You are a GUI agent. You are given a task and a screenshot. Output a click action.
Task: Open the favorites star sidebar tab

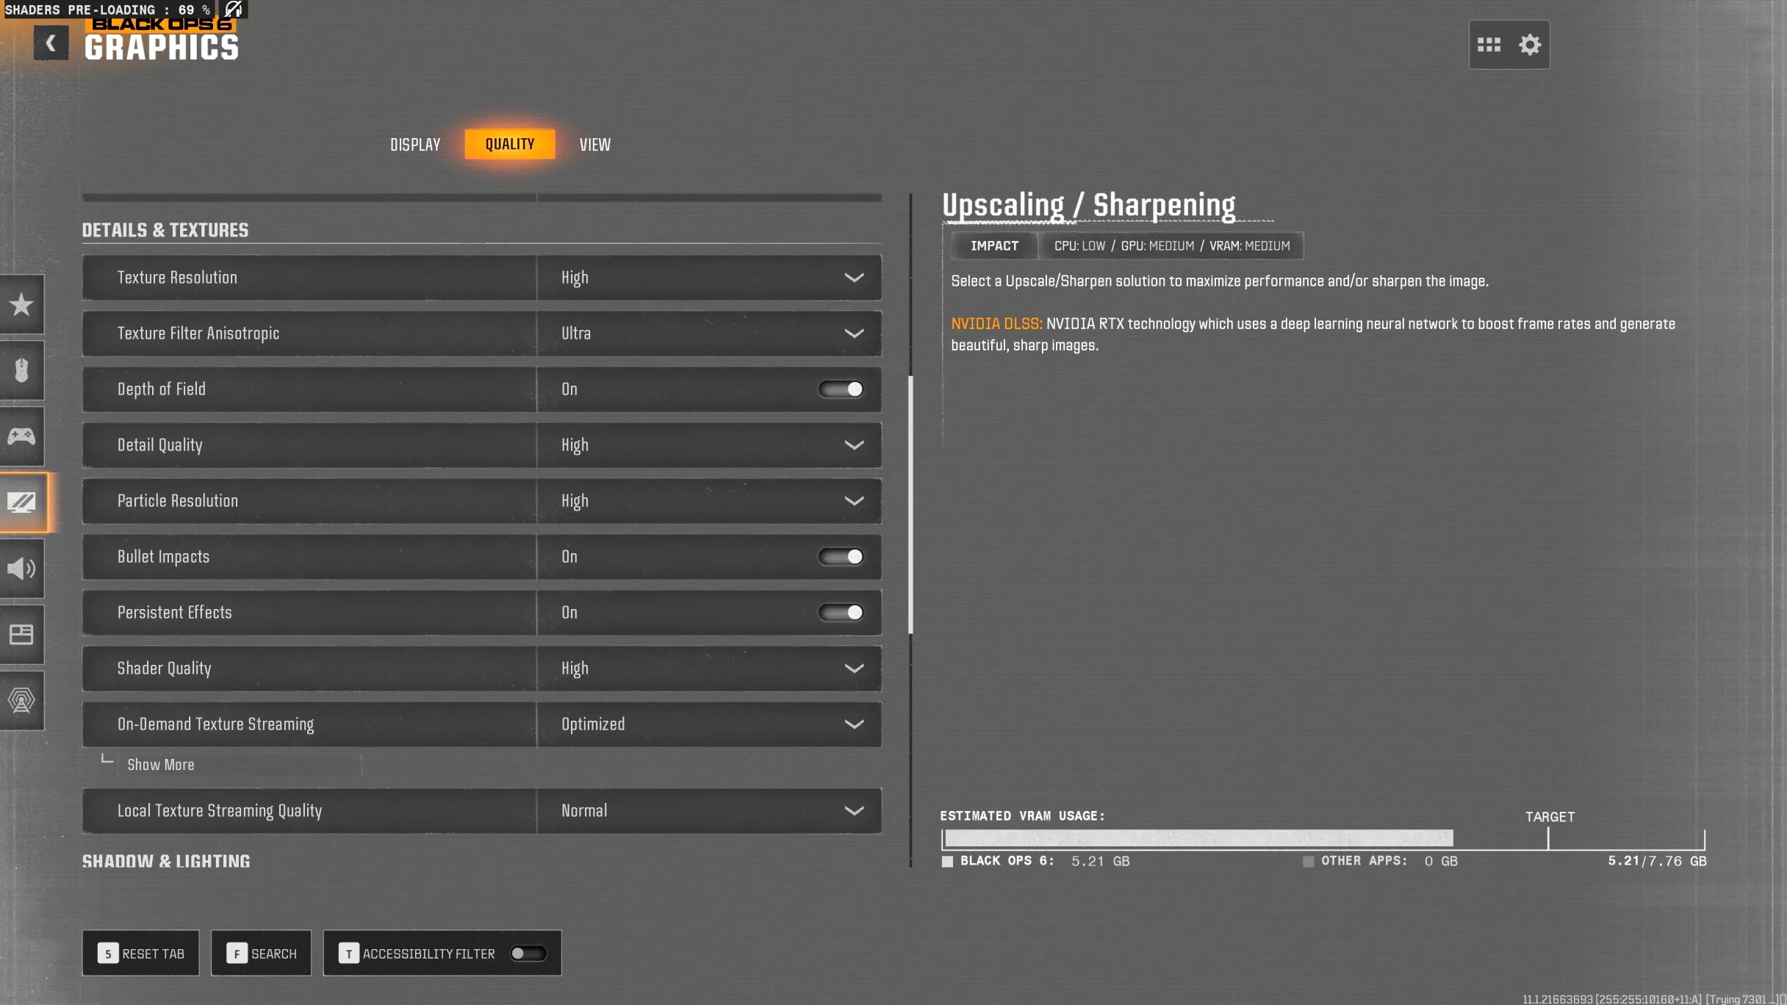[x=21, y=305]
